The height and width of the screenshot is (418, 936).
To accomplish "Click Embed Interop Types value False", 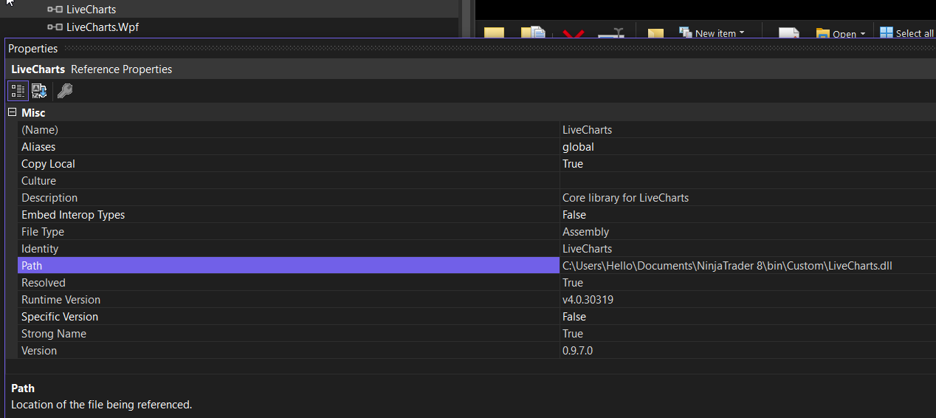I will pos(574,215).
